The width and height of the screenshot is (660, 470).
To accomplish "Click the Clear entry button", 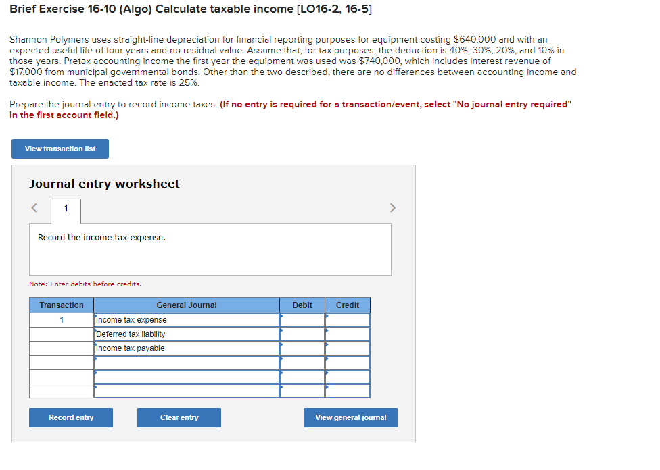I will [179, 417].
